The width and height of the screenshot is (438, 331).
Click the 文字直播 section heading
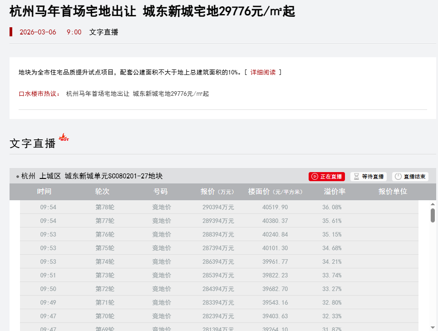pos(33,143)
